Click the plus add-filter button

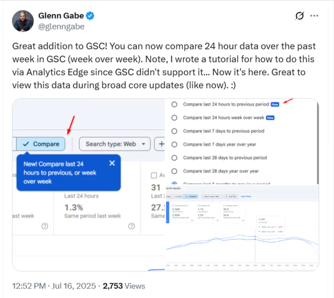point(160,144)
